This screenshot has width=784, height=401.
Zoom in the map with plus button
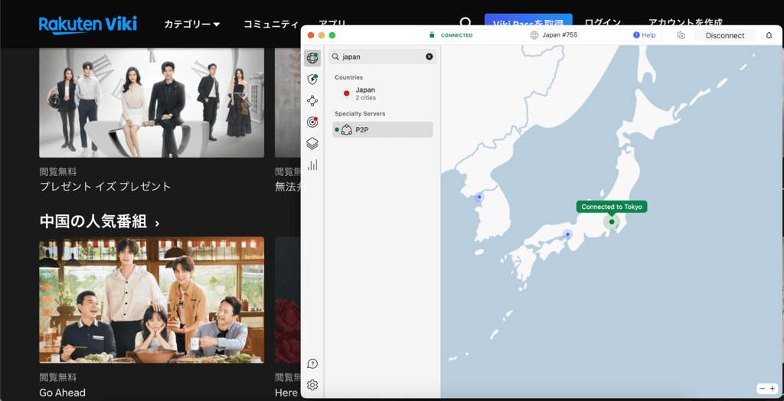[x=773, y=389]
